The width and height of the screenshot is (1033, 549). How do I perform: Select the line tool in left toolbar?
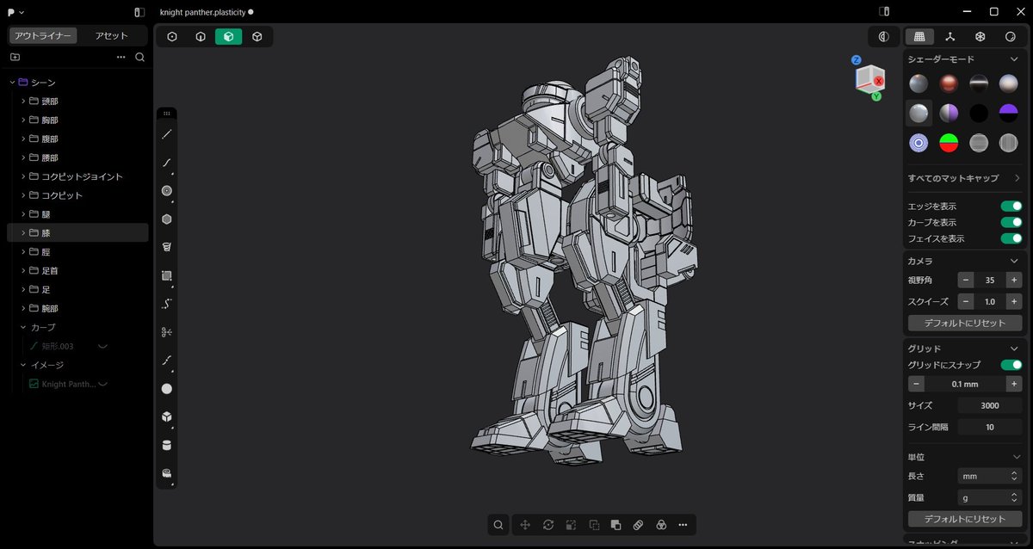(x=167, y=134)
